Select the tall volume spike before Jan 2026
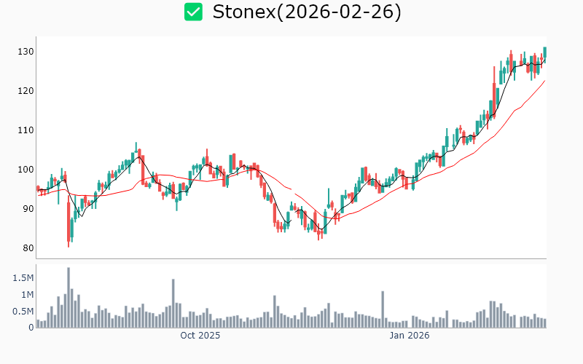583x364 pixels. click(x=382, y=309)
